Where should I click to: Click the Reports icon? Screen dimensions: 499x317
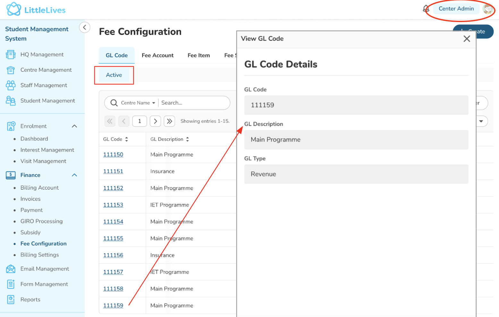(x=11, y=300)
